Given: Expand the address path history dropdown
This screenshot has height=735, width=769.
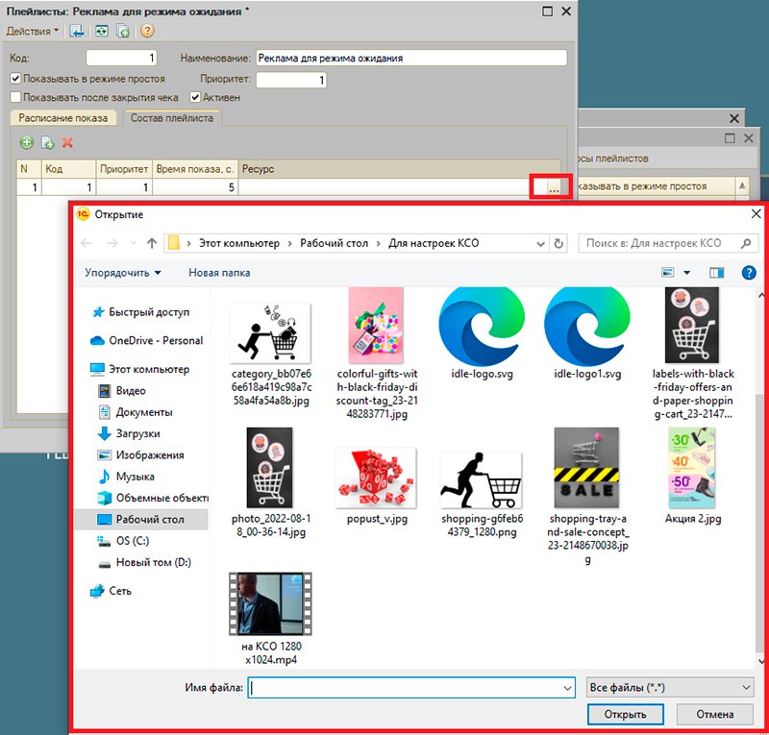Looking at the screenshot, I should pos(540,243).
